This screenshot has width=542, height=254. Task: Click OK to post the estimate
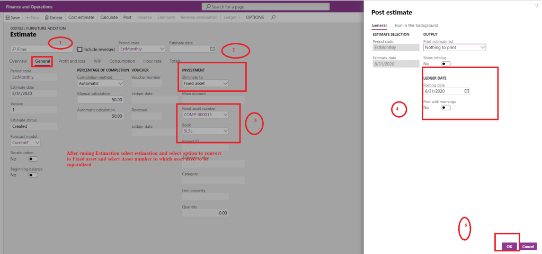pos(509,246)
